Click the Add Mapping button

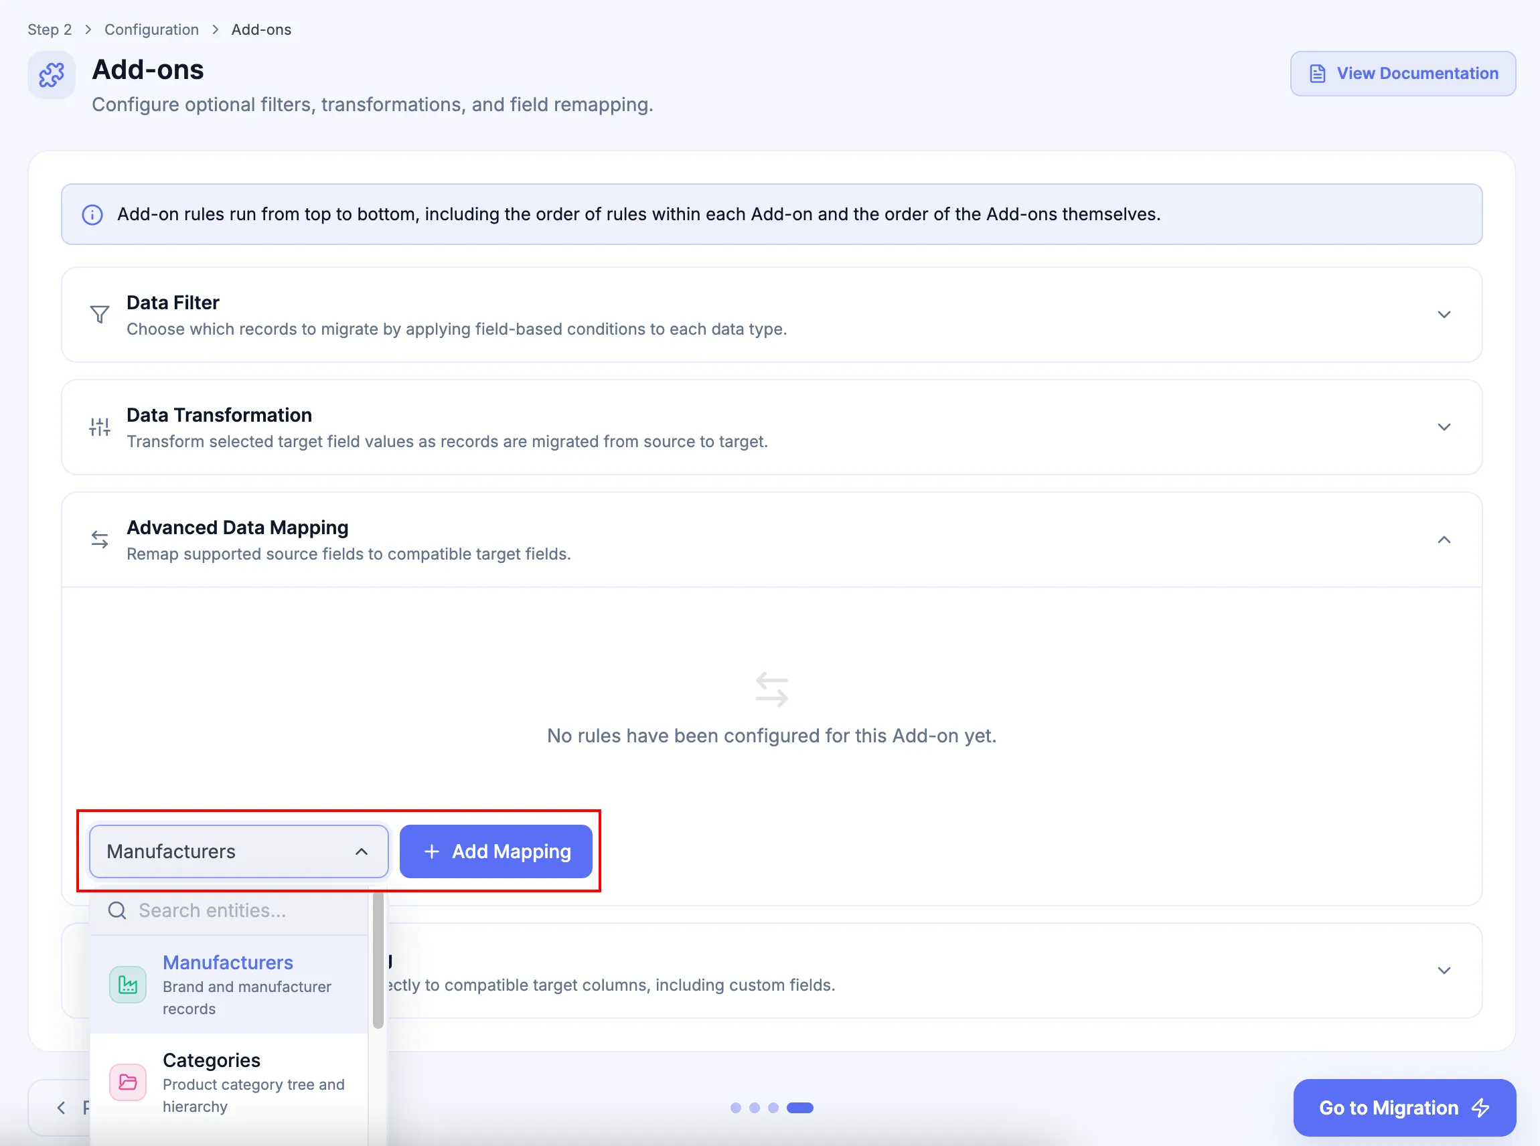click(x=496, y=852)
